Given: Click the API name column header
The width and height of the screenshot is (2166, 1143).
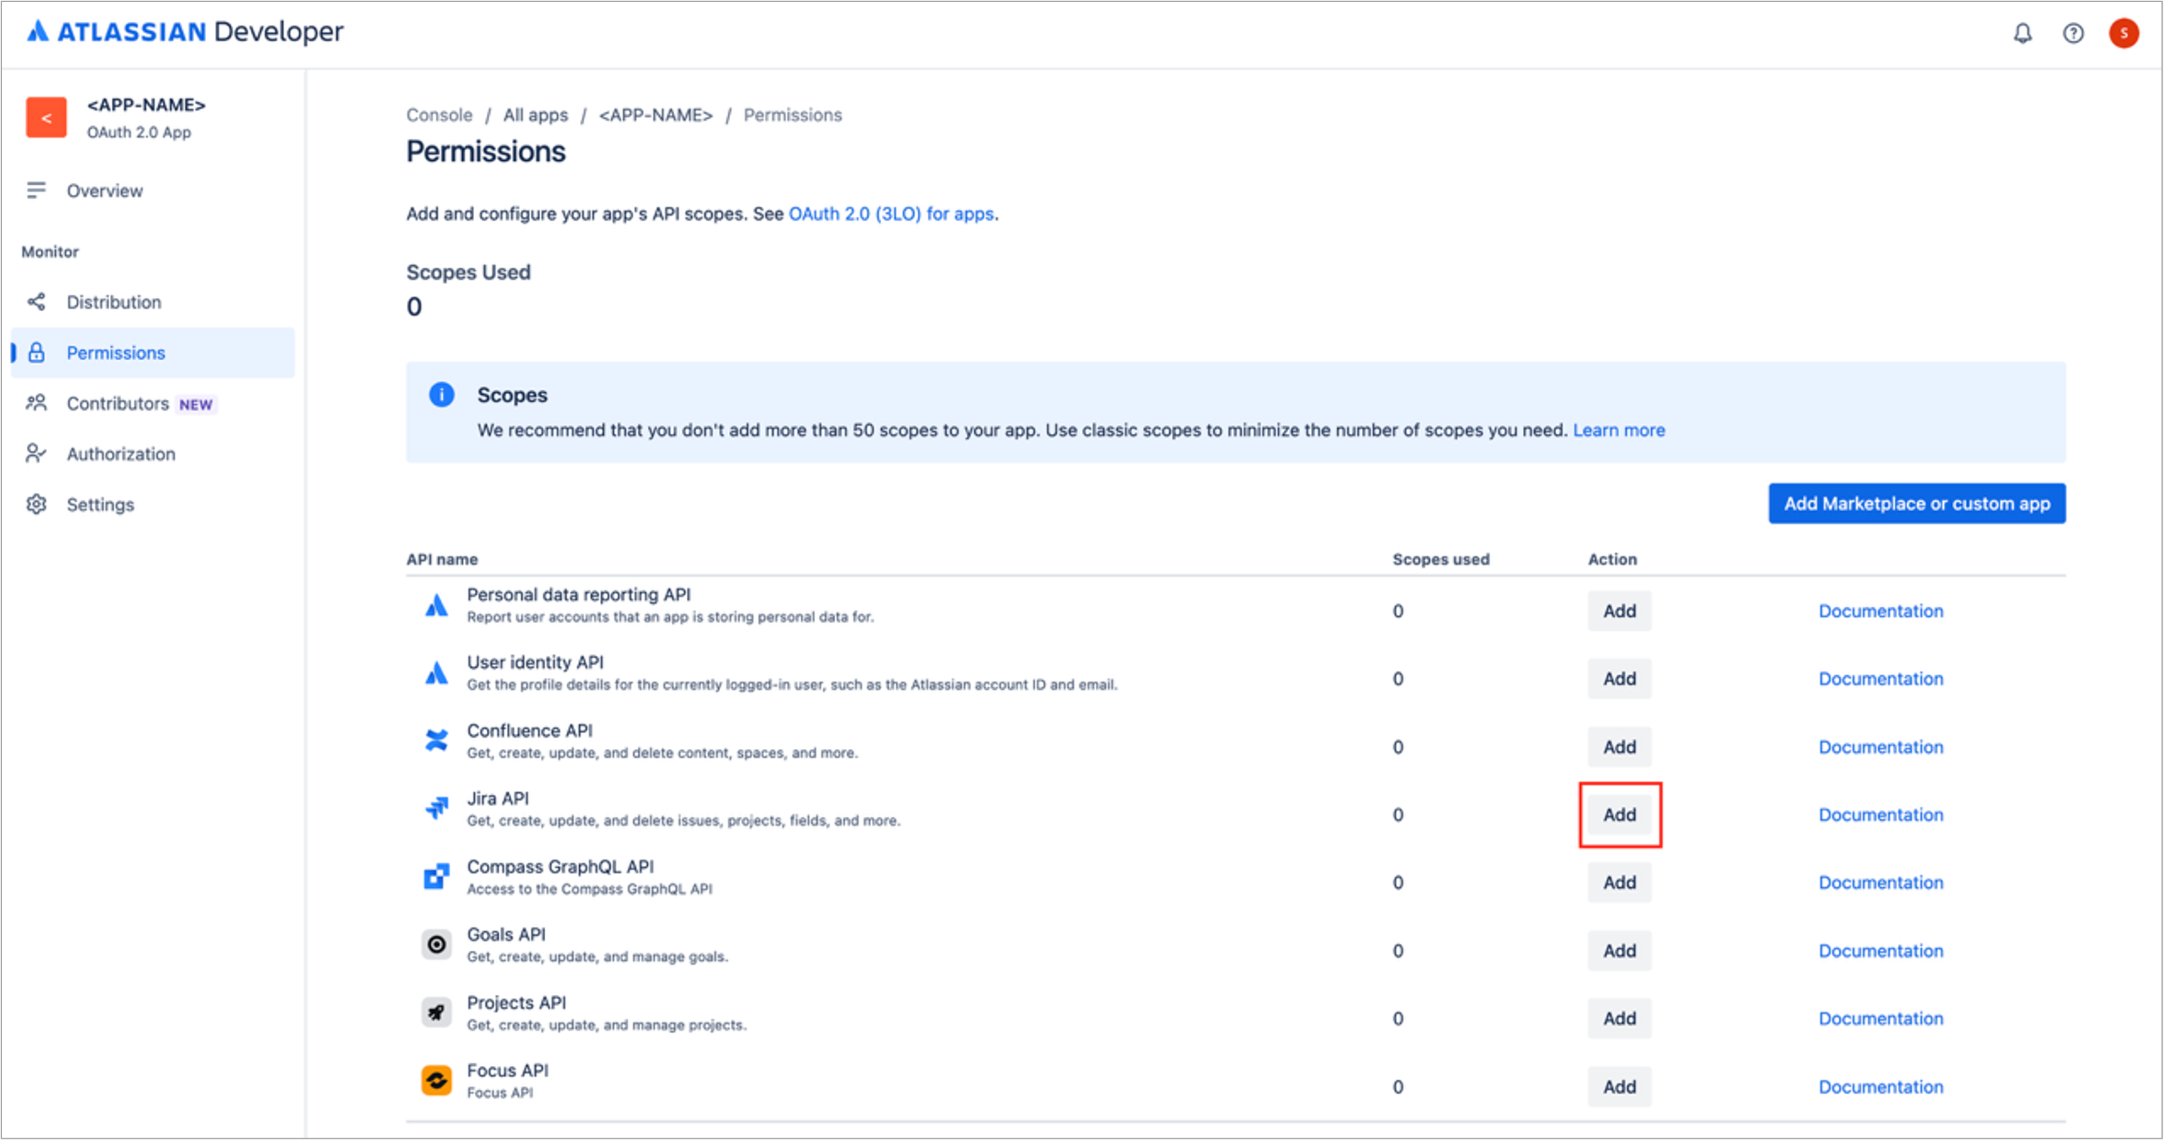Looking at the screenshot, I should coord(442,559).
